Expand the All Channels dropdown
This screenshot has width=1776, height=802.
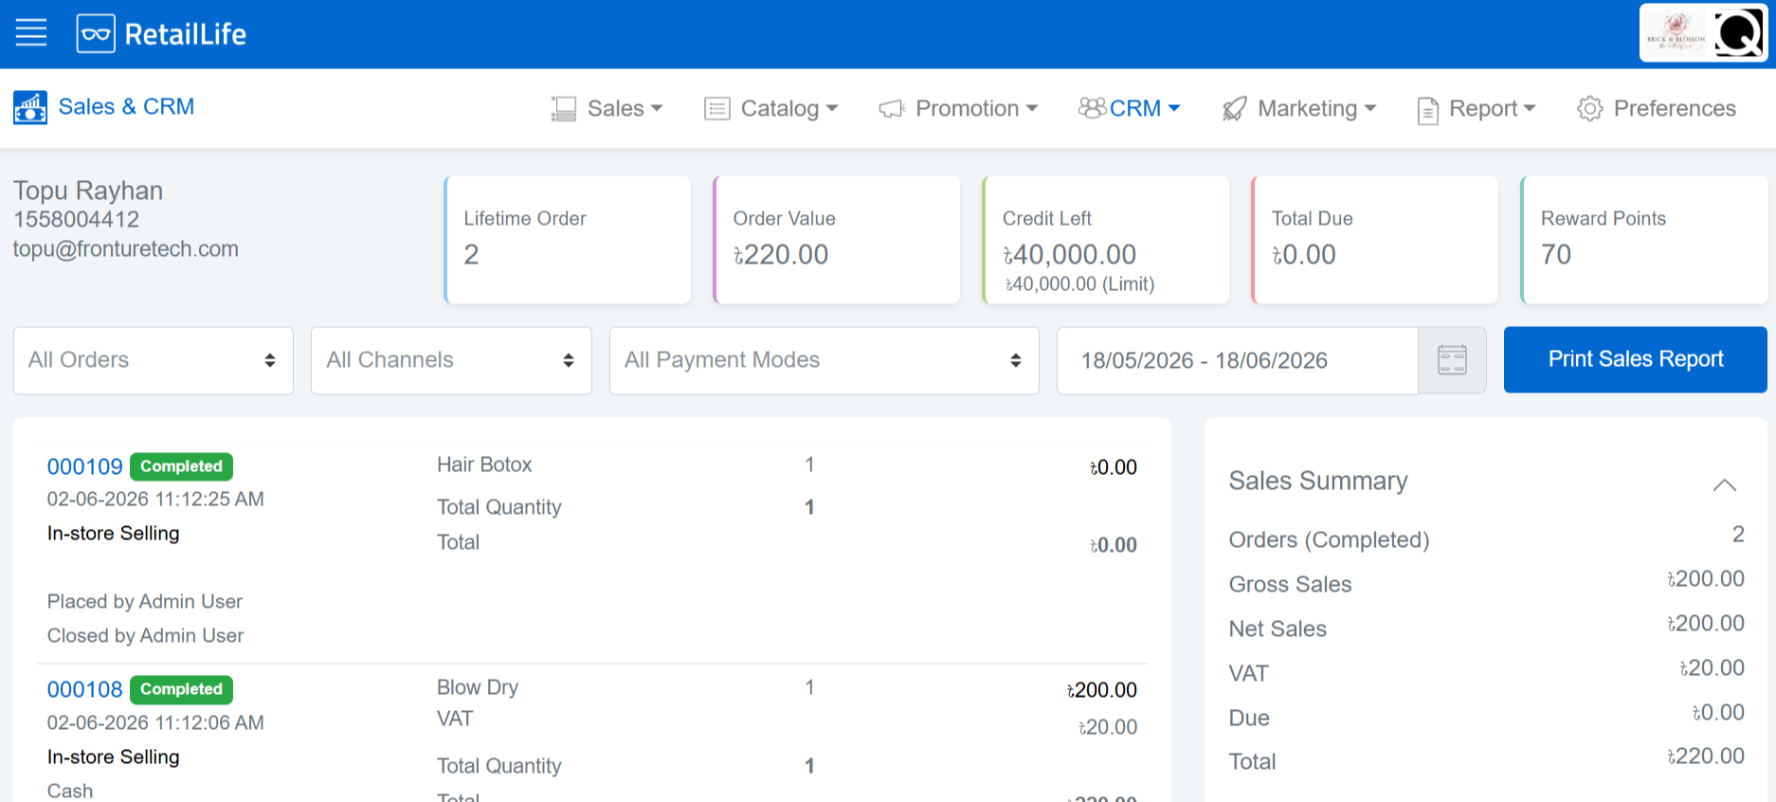451,360
